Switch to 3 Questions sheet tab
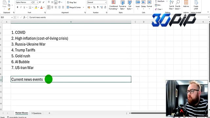The height and width of the screenshot is (118, 210). pyautogui.click(x=36, y=113)
